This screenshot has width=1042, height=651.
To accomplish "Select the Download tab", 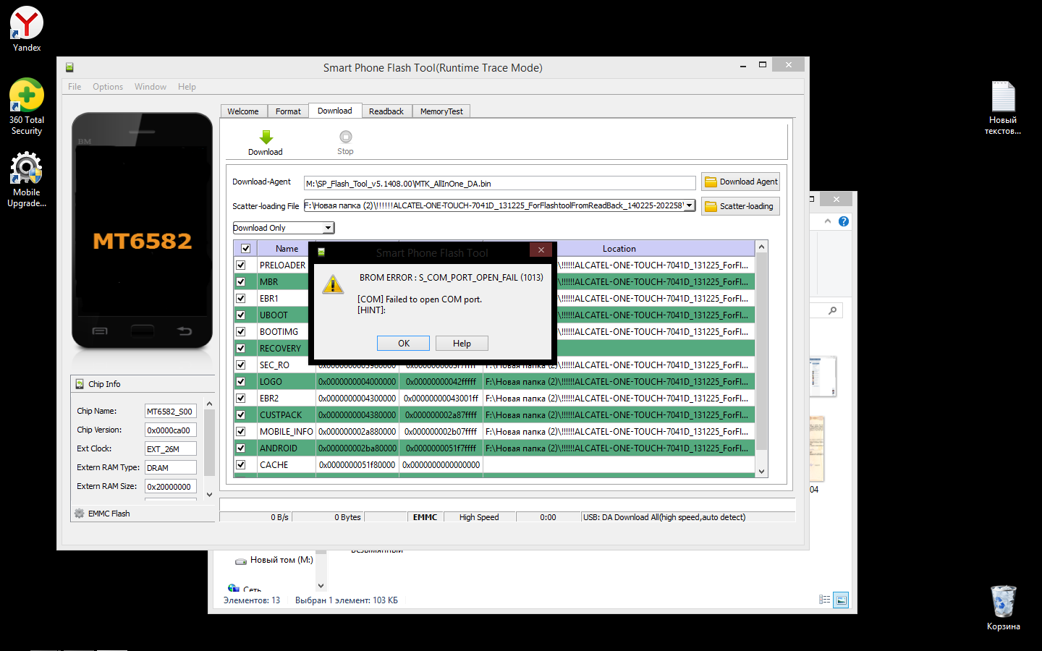I will tap(334, 111).
